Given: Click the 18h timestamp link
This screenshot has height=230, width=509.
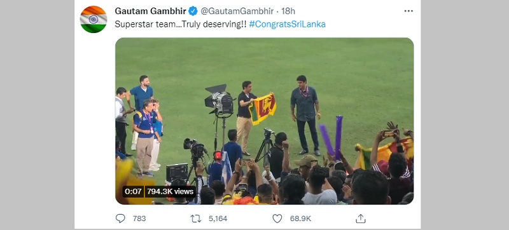Looking at the screenshot, I should click(288, 11).
